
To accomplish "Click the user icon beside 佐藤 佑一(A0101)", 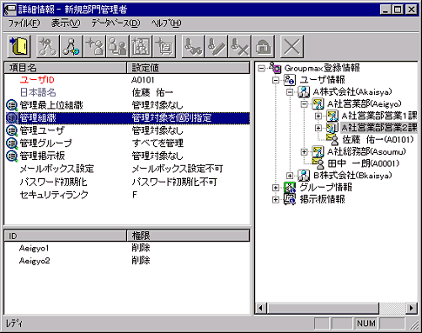I will click(332, 139).
